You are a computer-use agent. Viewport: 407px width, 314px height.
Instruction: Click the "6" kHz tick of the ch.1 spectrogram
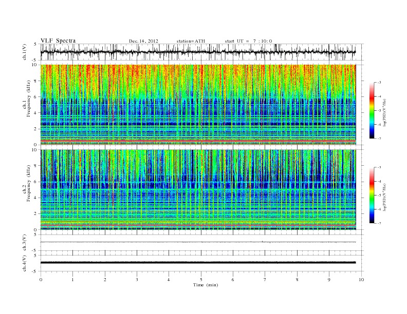point(35,97)
